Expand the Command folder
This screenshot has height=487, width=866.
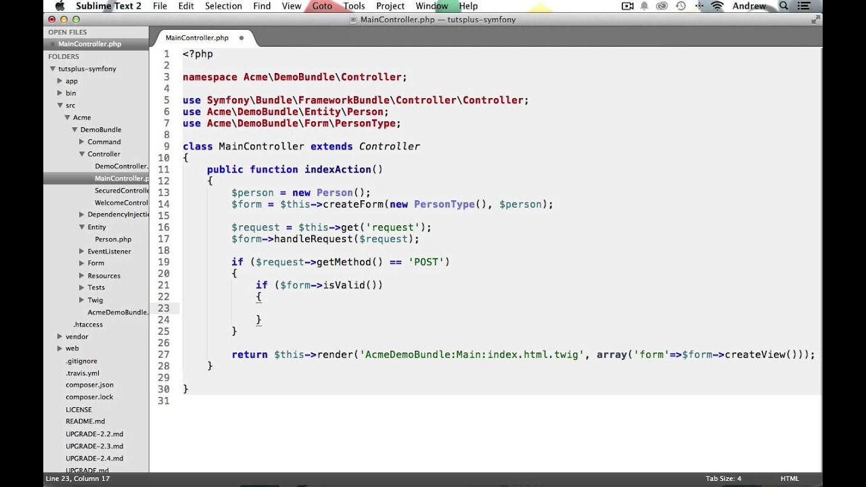click(81, 142)
